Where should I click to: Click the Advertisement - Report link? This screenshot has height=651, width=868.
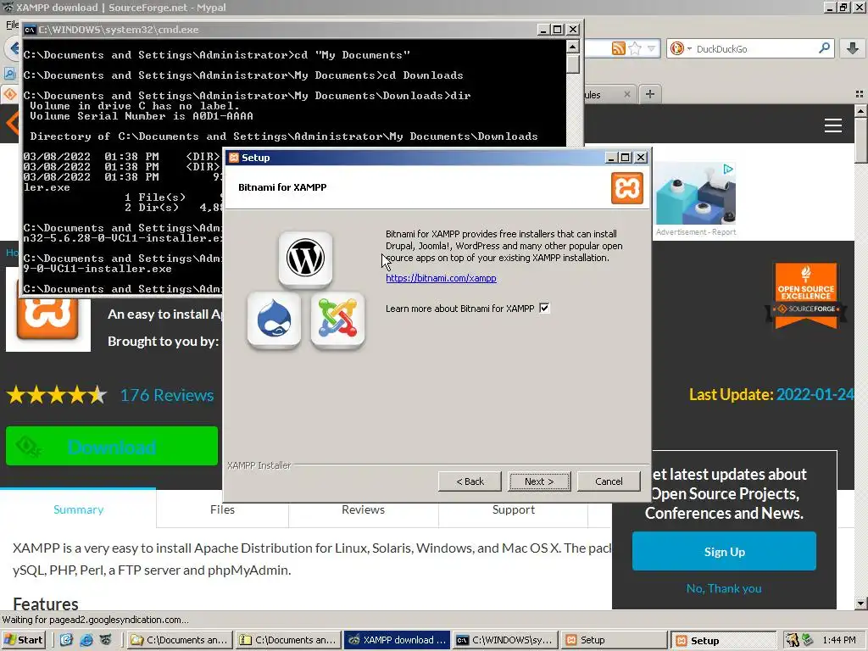pyautogui.click(x=696, y=232)
